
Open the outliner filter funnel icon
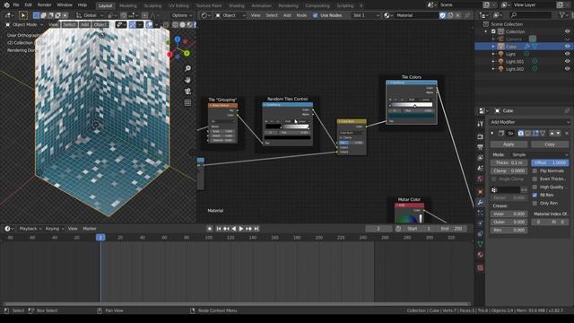point(562,15)
